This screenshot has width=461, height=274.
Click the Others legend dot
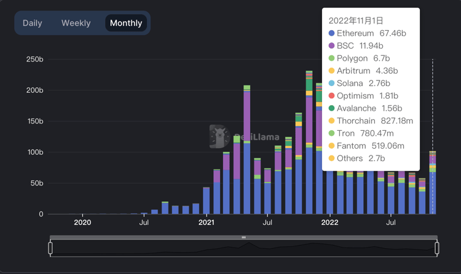pos(331,158)
